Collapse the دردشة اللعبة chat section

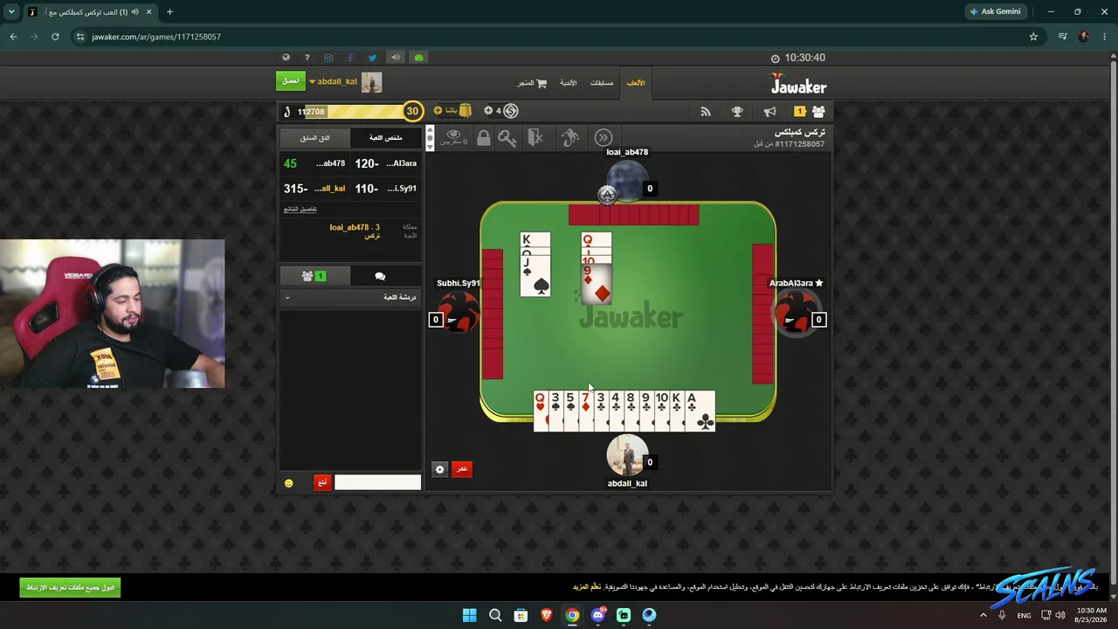coord(350,298)
